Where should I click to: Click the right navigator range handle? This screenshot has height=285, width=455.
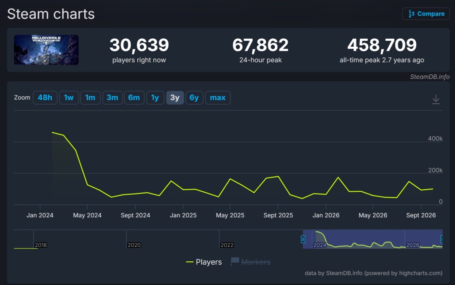coord(442,239)
